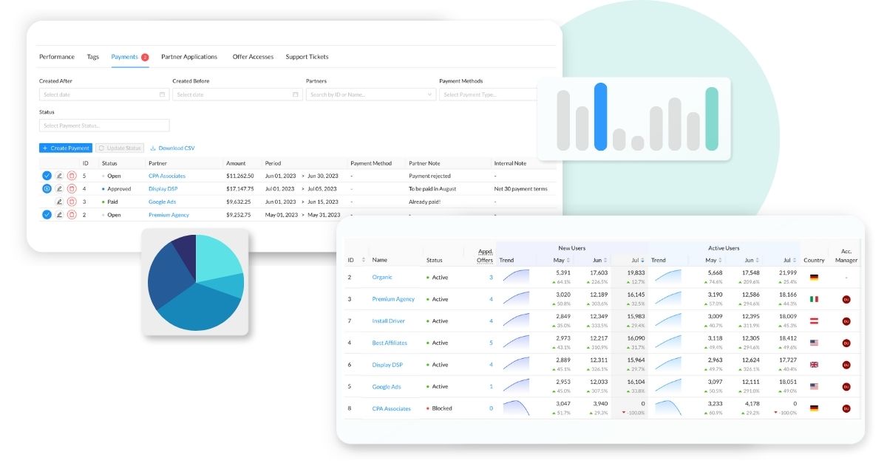The width and height of the screenshot is (887, 463).
Task: Click New Users trend sparkline for Organic
Action: tap(516, 277)
